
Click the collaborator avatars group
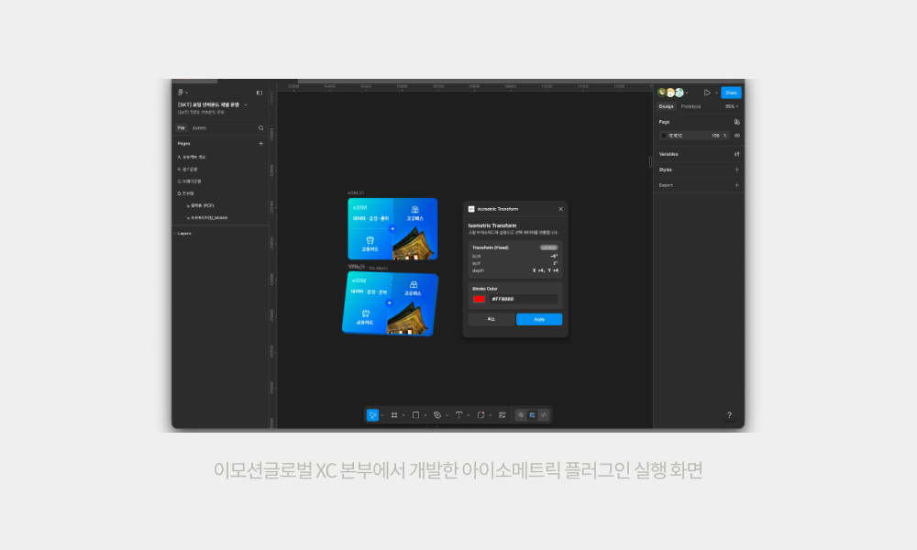coord(671,93)
